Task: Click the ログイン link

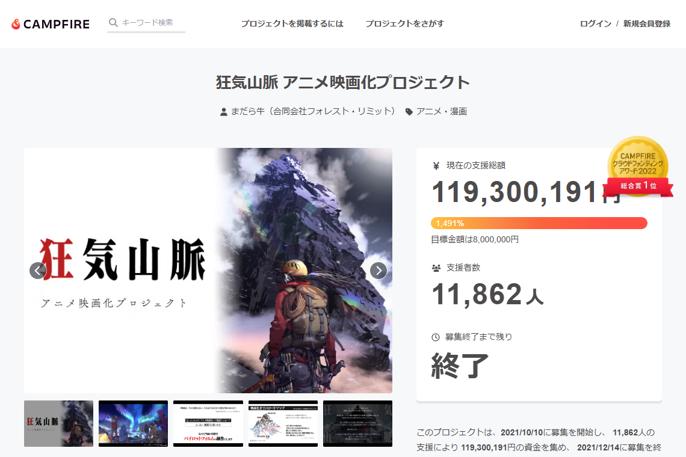Action: (x=596, y=23)
